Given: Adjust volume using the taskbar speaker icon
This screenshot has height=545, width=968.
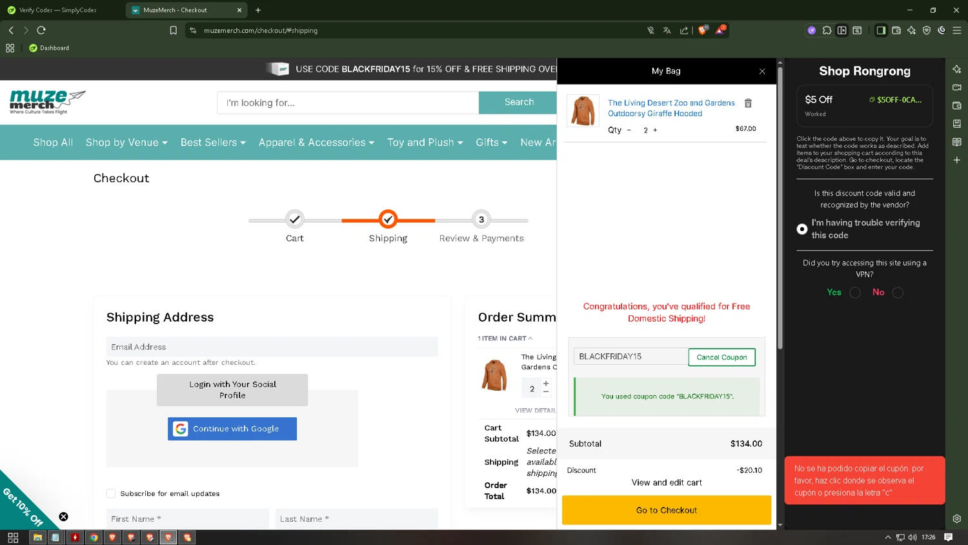Looking at the screenshot, I should click(913, 537).
